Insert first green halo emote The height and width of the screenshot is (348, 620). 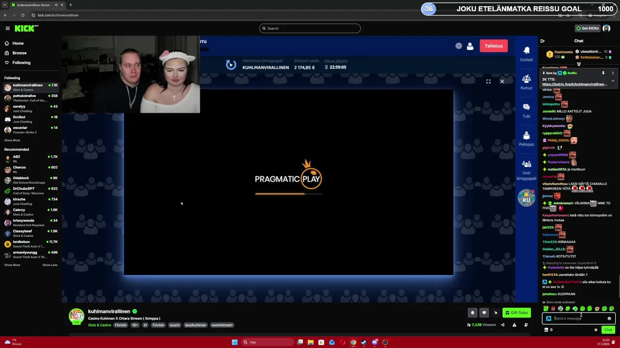point(546,308)
